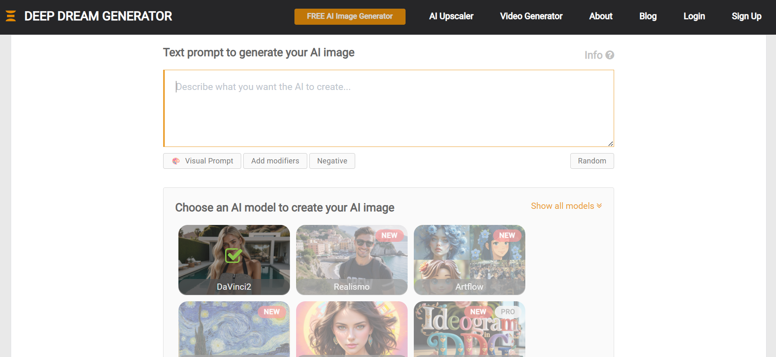
Task: Open Video Generator page
Action: 531,16
